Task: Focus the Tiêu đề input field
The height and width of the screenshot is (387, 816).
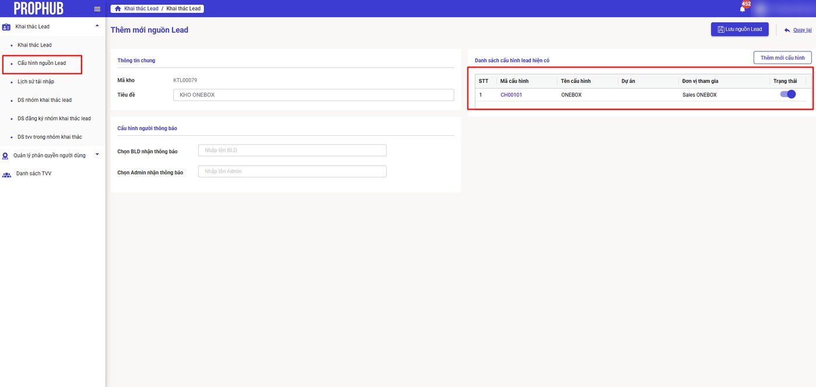Action: (x=314, y=94)
